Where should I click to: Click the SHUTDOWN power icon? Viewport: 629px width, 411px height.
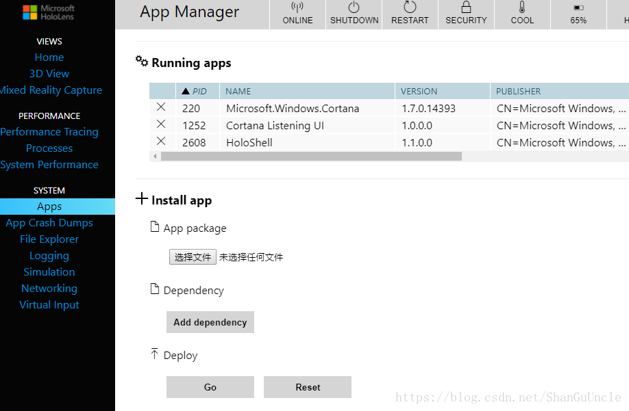(354, 8)
